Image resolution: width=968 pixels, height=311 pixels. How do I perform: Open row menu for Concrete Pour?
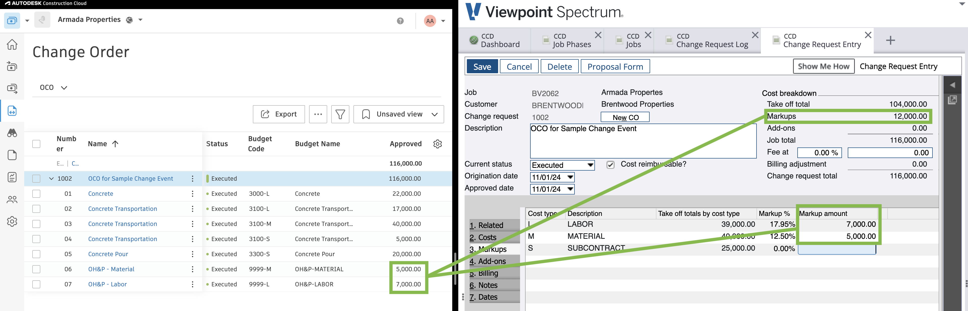192,254
